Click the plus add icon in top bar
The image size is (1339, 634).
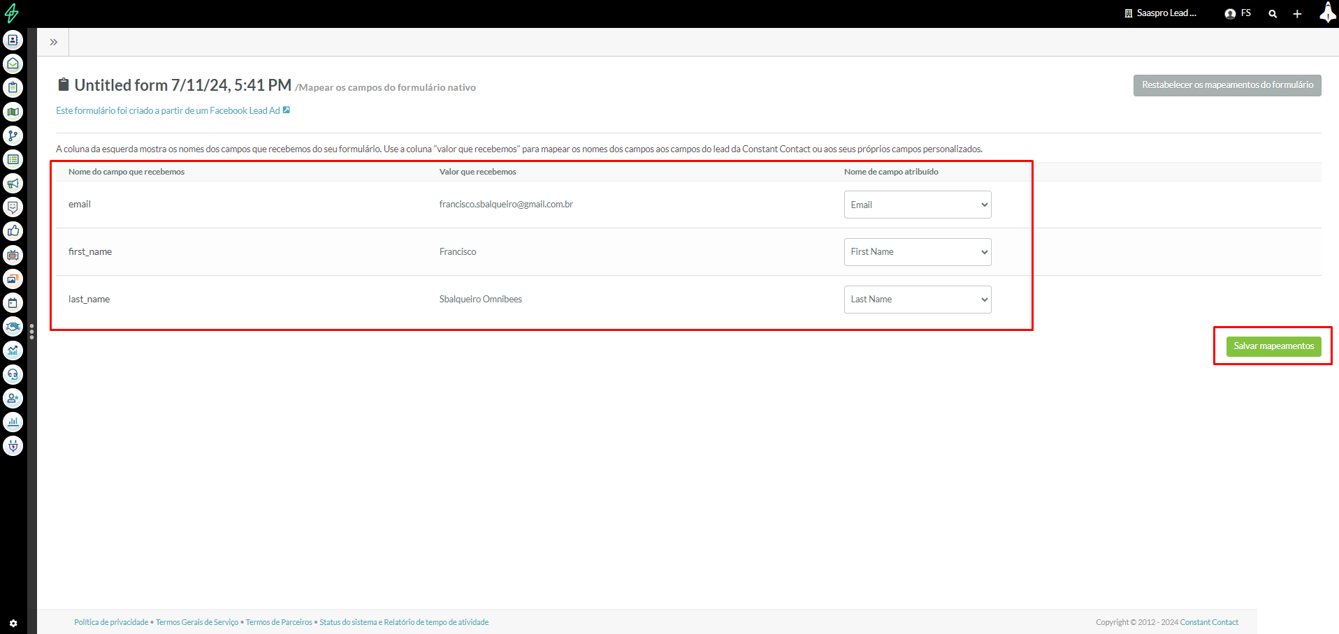(x=1297, y=14)
